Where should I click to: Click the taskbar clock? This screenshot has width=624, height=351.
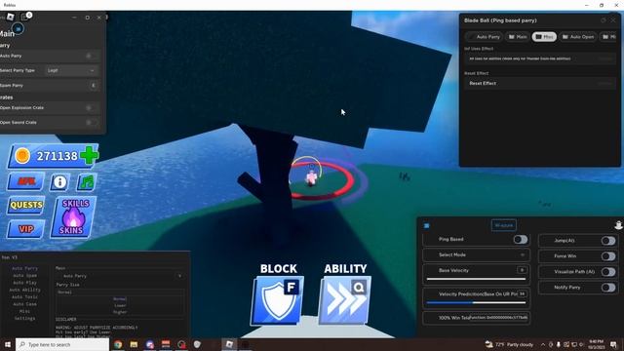coord(596,344)
